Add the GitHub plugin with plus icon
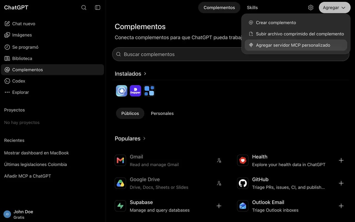The image size is (355, 222). (x=341, y=183)
